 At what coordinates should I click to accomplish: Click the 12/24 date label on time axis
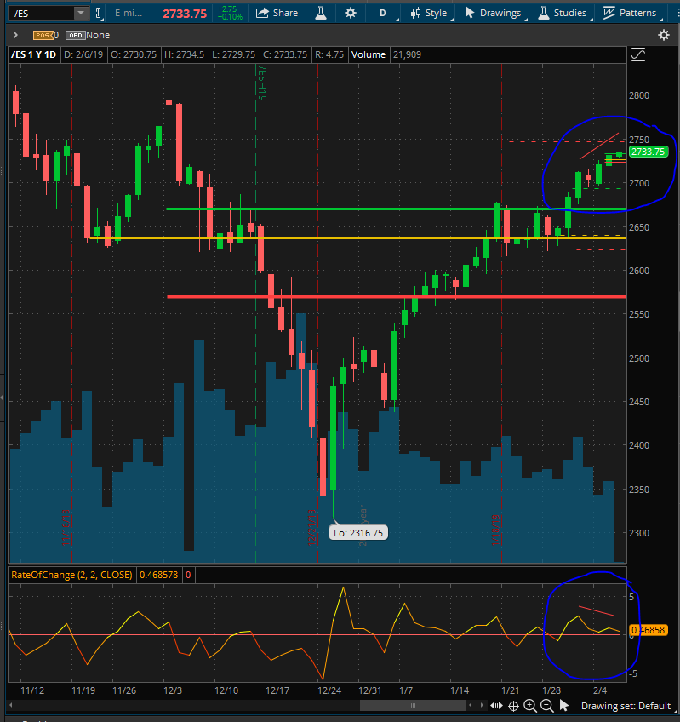[x=329, y=690]
